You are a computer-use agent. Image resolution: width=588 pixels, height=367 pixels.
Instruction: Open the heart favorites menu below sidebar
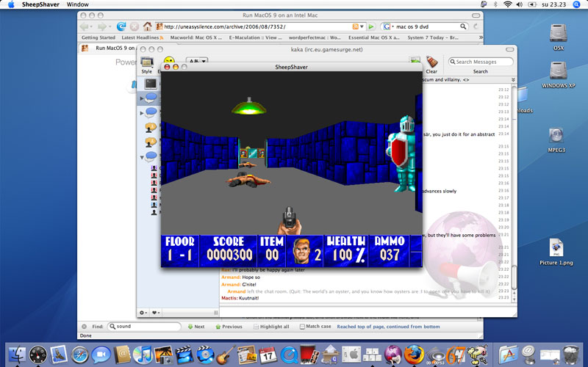click(155, 313)
